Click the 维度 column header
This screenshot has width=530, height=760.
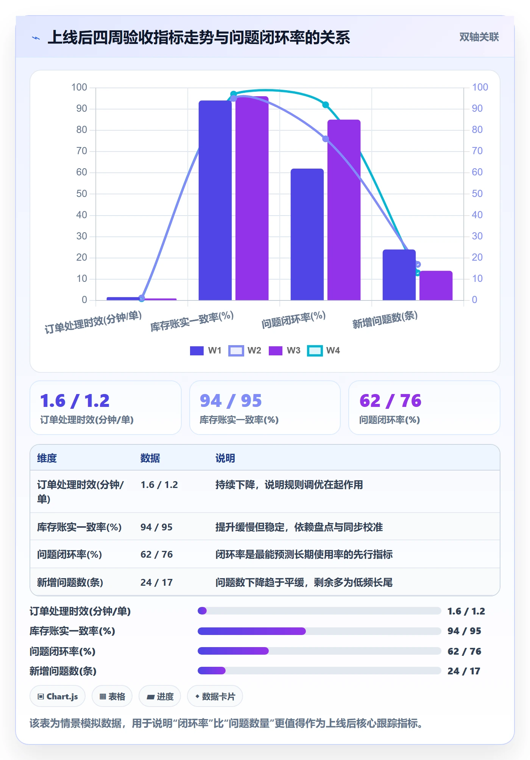click(x=47, y=458)
